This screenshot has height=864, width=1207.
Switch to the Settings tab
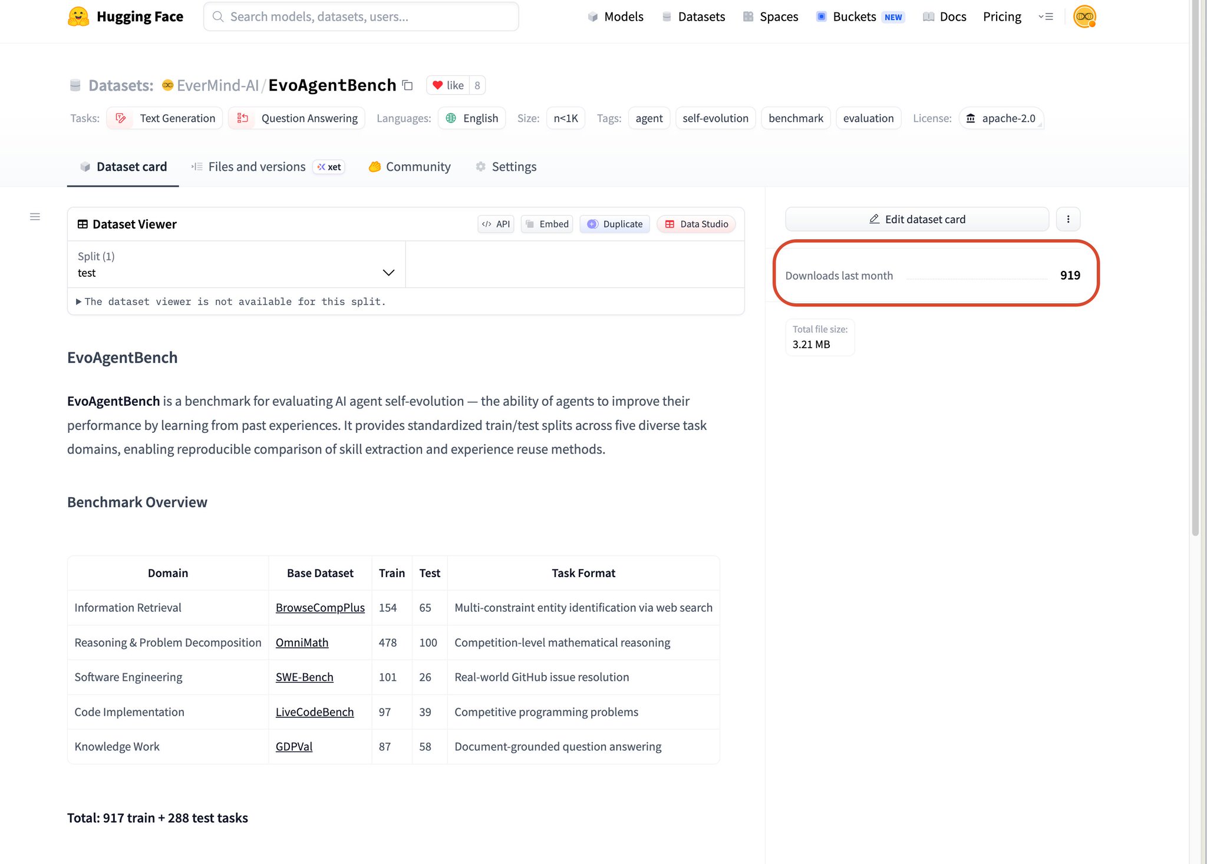point(506,167)
